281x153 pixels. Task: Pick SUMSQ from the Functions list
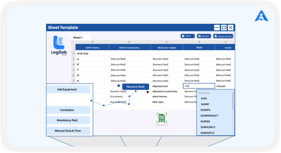click(x=205, y=122)
